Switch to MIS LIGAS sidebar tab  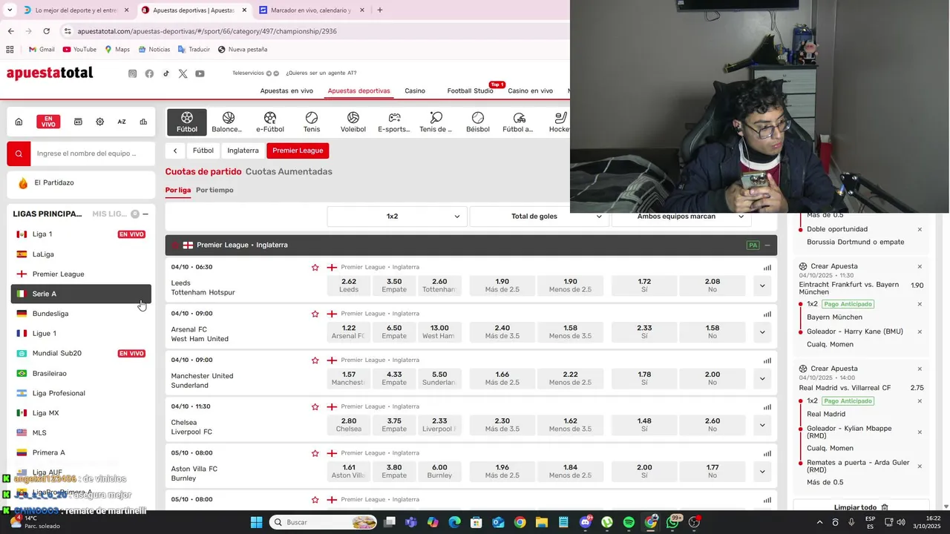pos(109,214)
